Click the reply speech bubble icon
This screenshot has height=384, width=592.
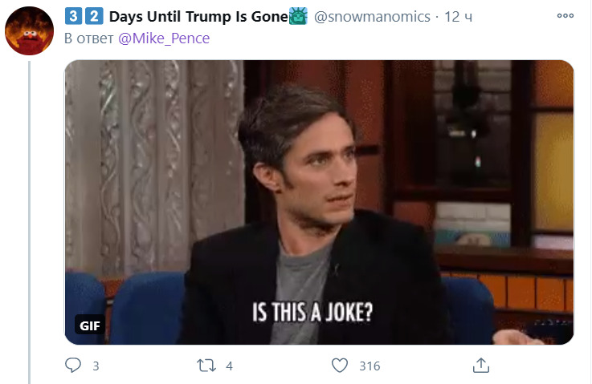pyautogui.click(x=73, y=366)
